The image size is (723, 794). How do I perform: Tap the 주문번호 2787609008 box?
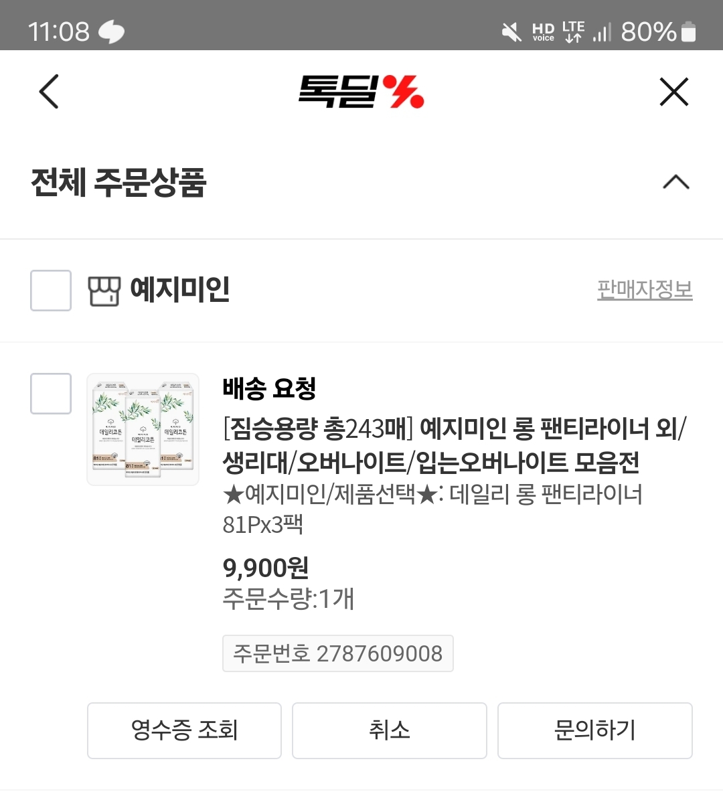tap(338, 653)
